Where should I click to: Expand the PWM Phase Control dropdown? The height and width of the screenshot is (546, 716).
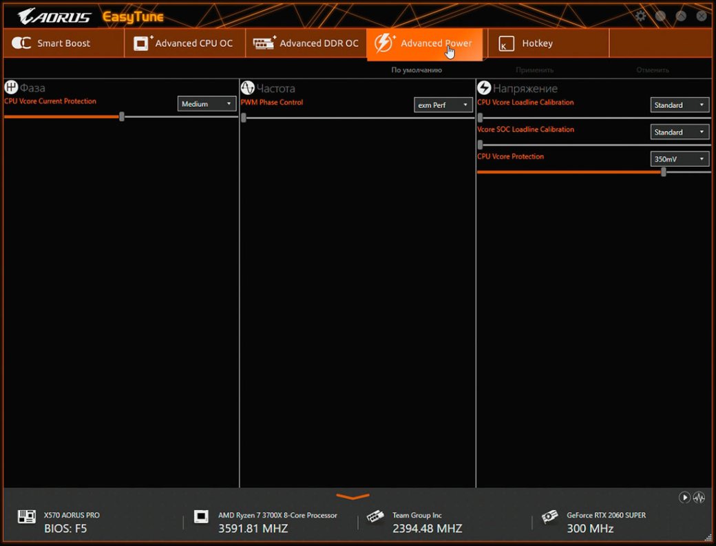443,105
